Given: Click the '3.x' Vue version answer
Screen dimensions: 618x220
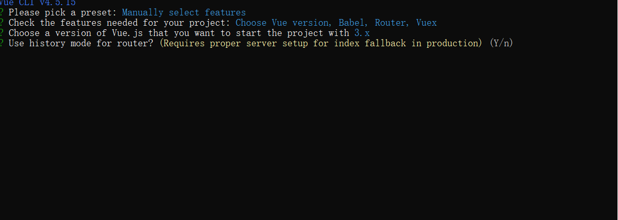Looking at the screenshot, I should (x=362, y=33).
